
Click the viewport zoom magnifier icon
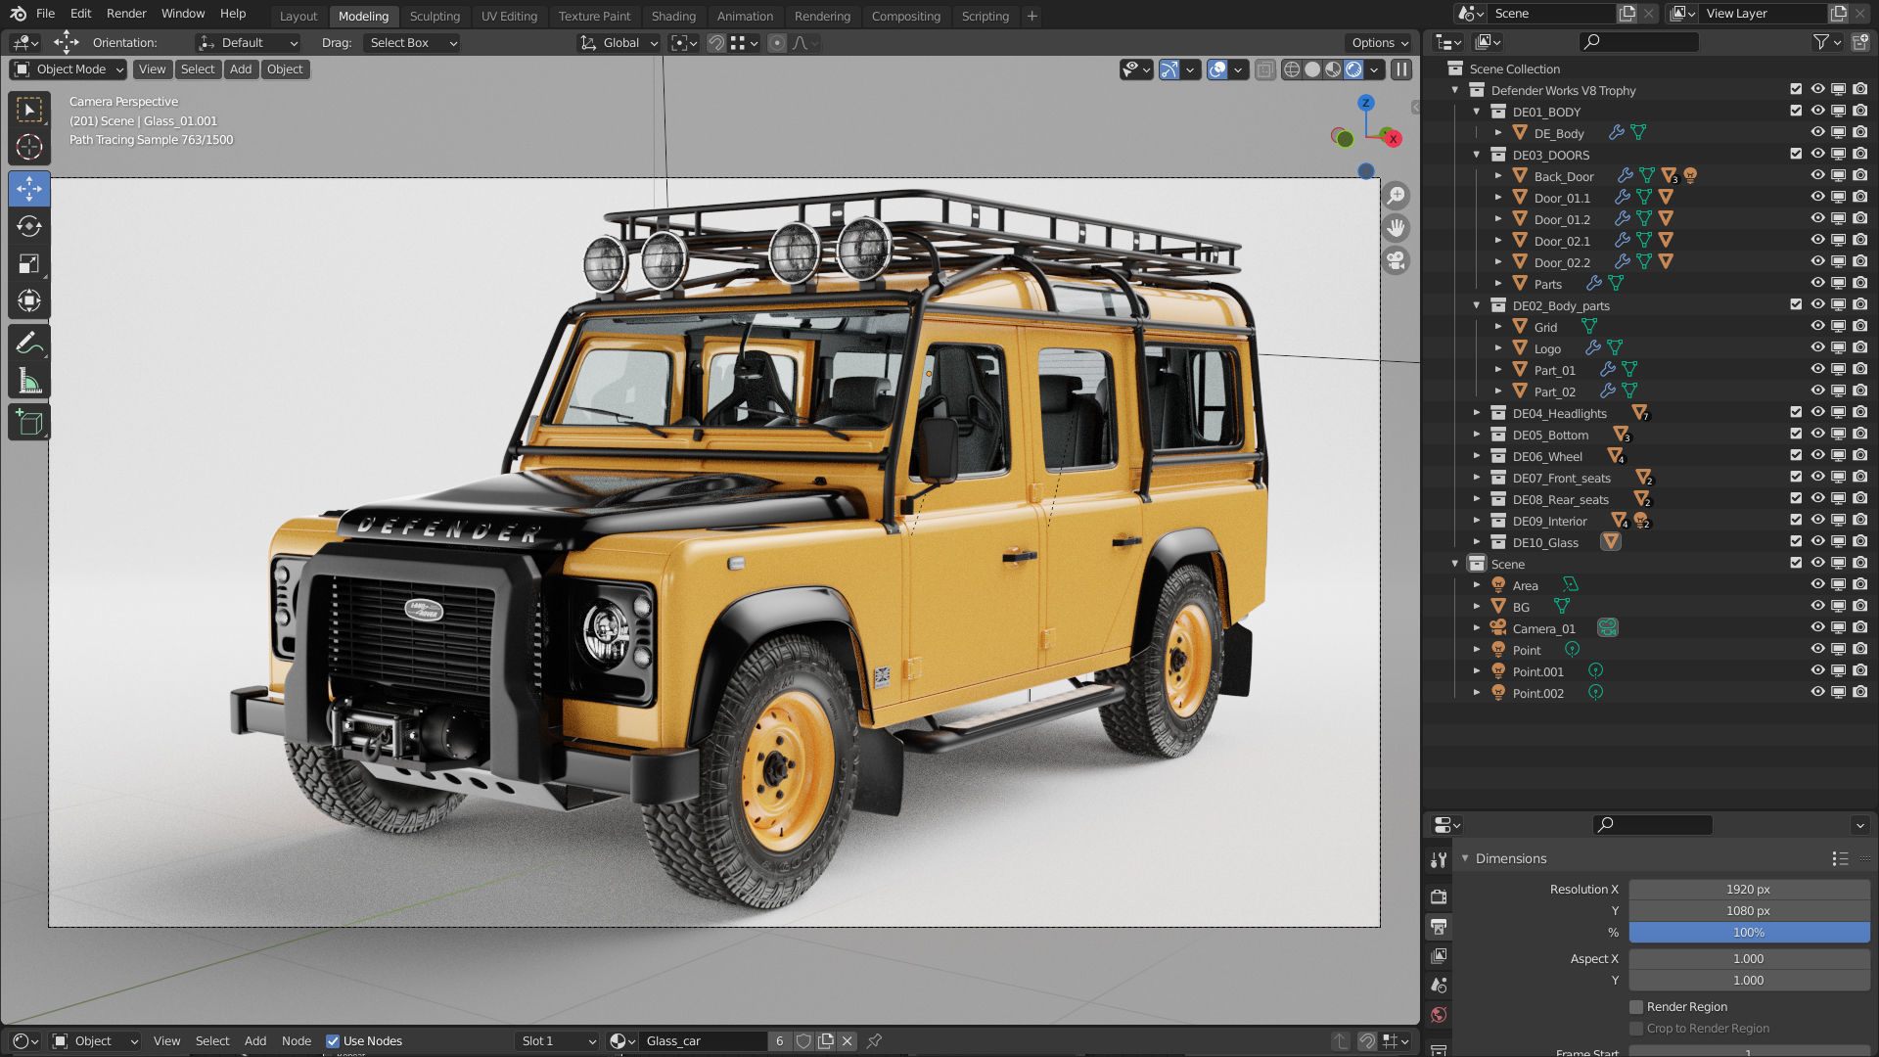(x=1397, y=196)
